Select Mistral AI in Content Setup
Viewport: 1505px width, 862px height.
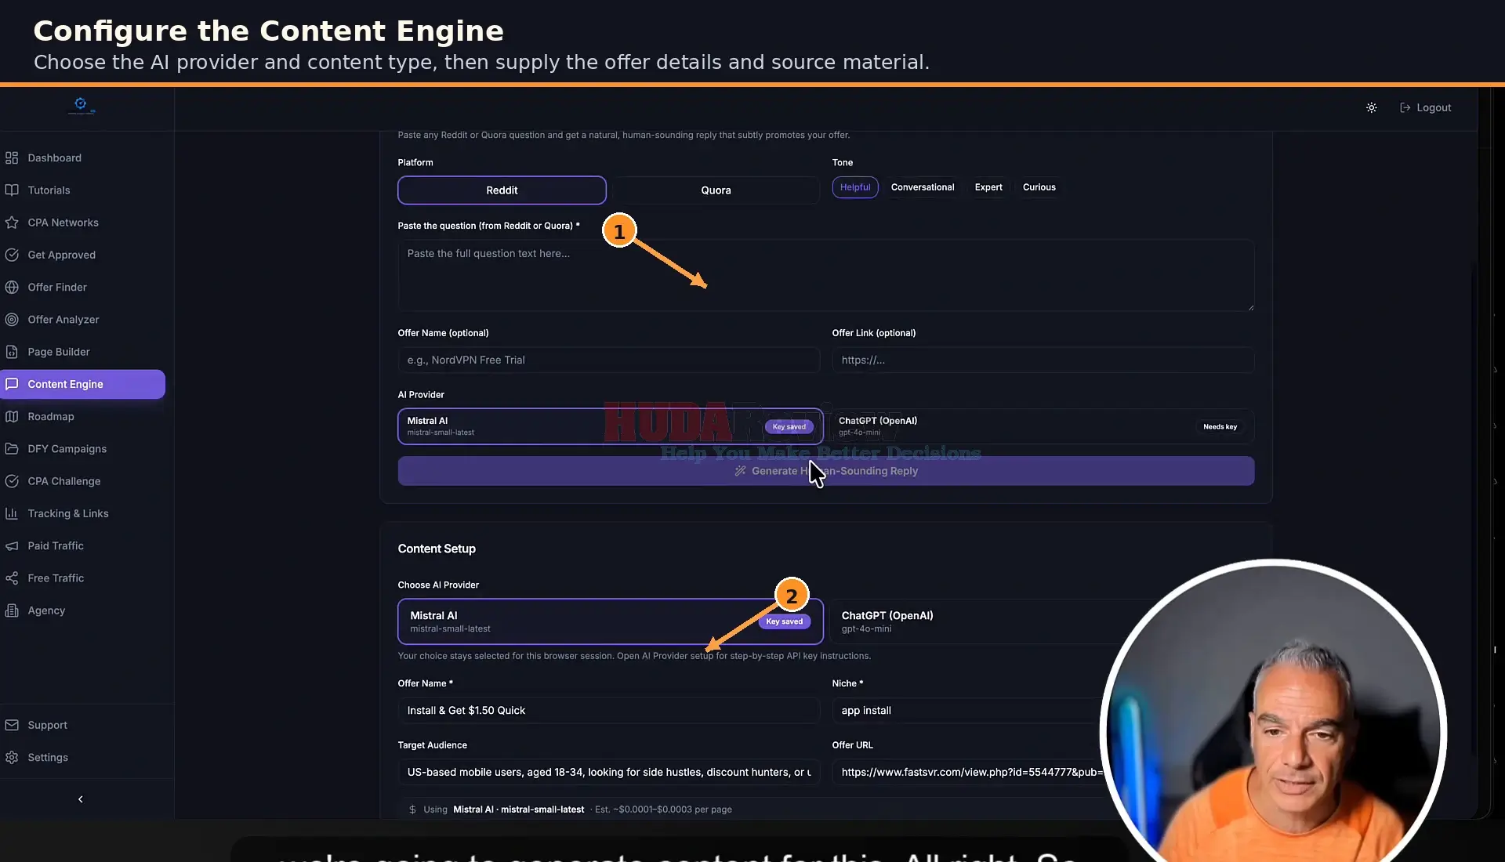point(611,621)
